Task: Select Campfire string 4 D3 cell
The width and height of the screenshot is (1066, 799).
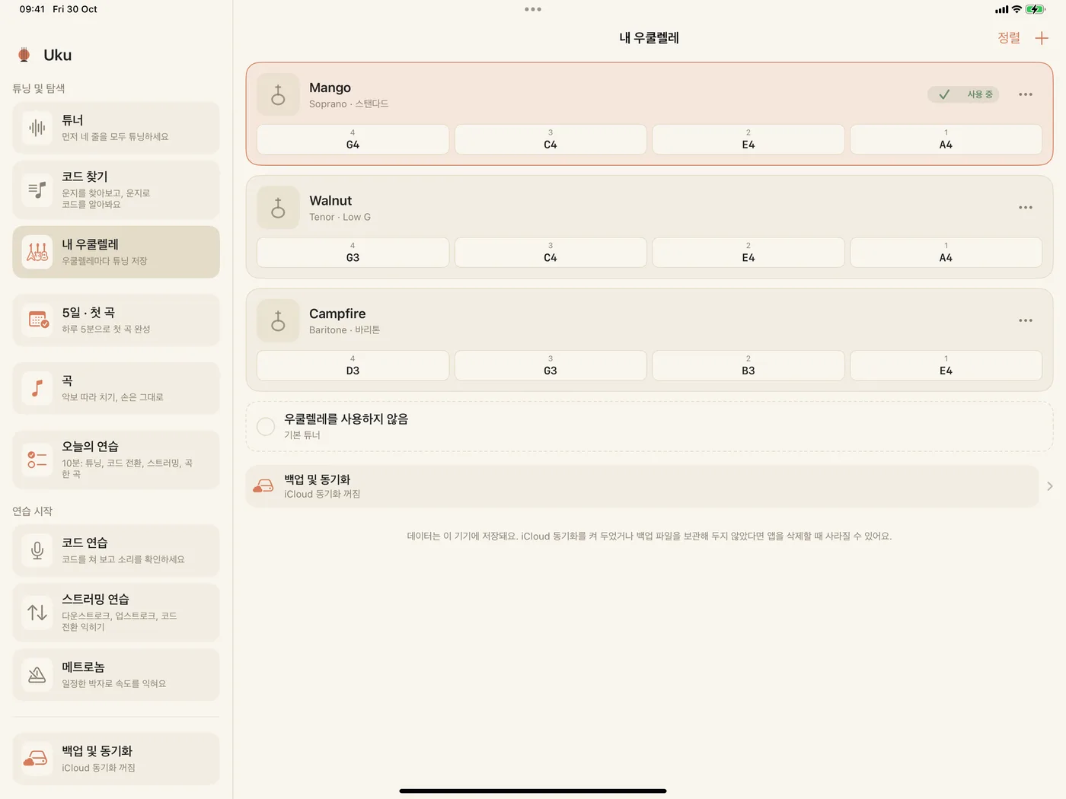Action: 353,365
